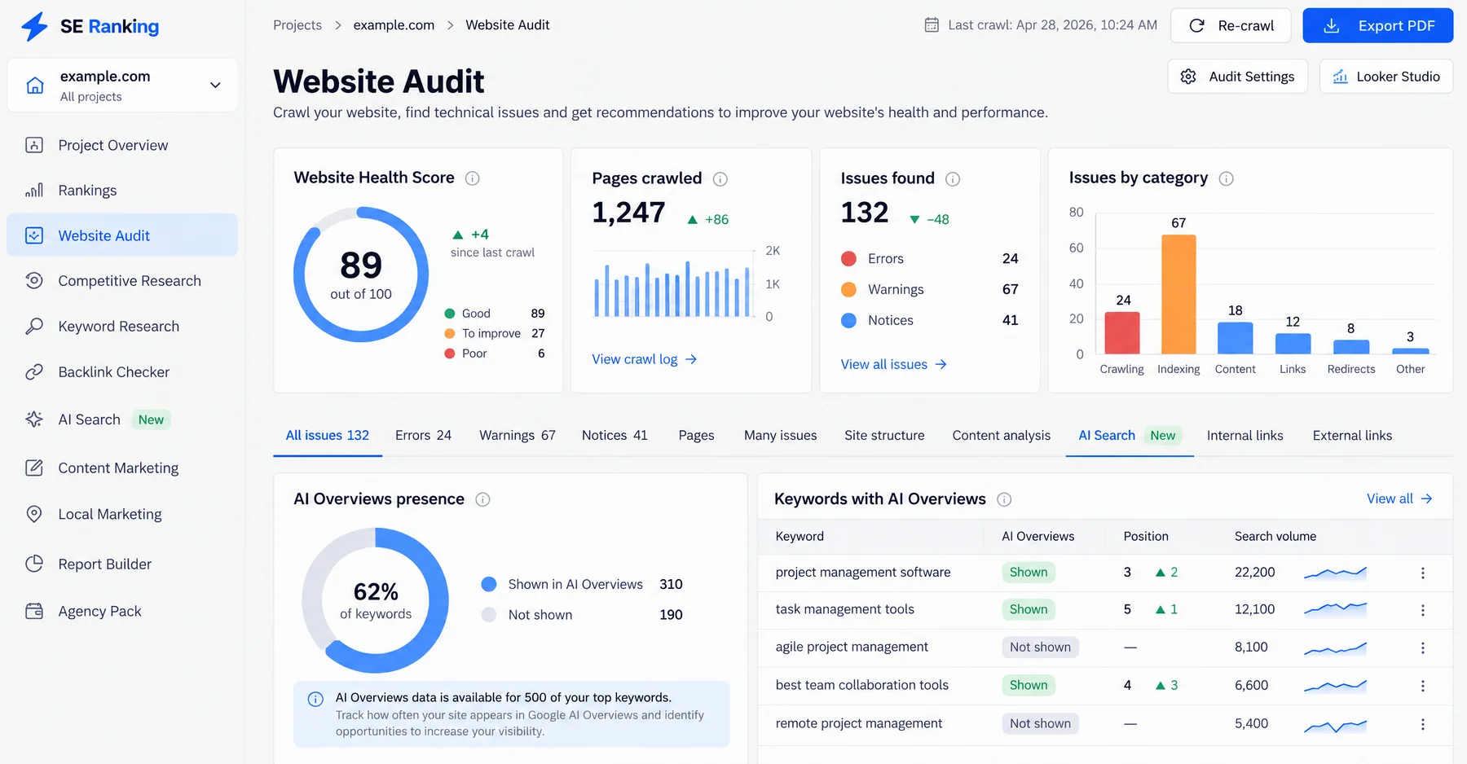
Task: Click the Re-crawl button
Action: [x=1231, y=25]
